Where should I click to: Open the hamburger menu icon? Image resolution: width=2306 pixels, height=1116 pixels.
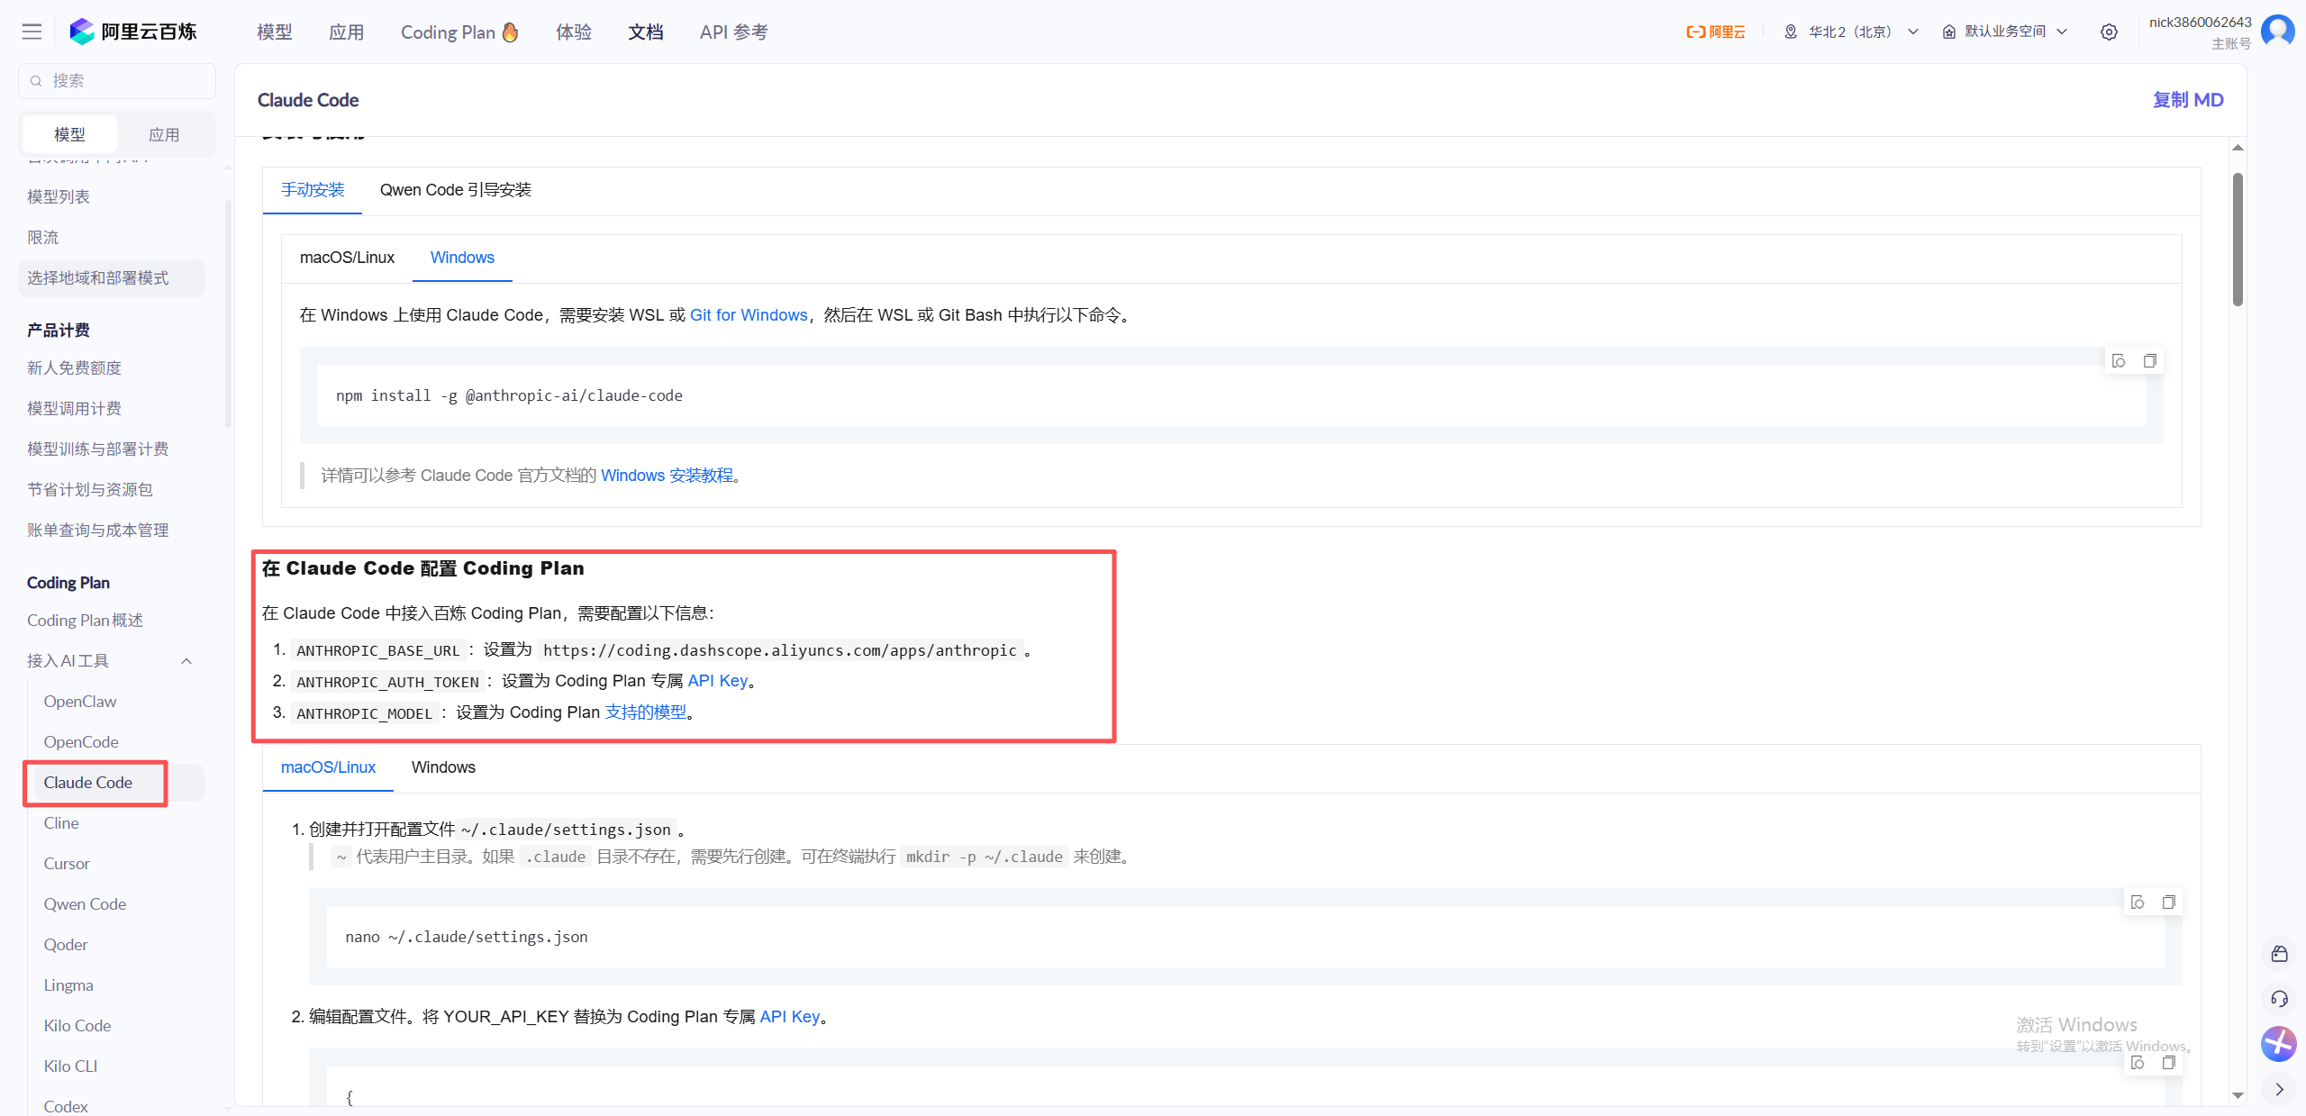[32, 32]
